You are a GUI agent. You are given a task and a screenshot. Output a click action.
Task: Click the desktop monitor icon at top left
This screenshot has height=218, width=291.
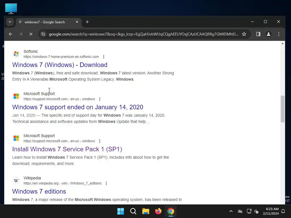(11, 9)
